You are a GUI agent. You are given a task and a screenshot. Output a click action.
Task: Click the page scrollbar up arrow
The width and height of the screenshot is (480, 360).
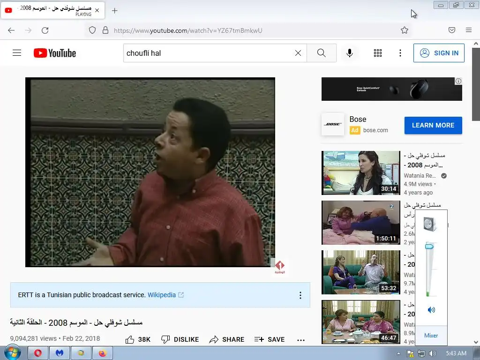(x=476, y=44)
